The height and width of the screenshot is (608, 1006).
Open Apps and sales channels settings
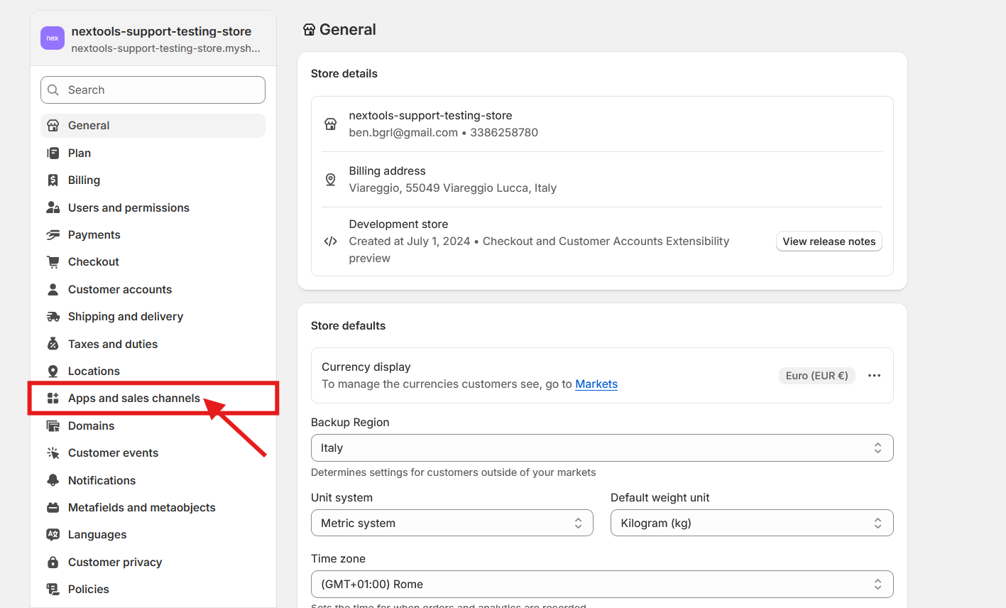pos(133,398)
